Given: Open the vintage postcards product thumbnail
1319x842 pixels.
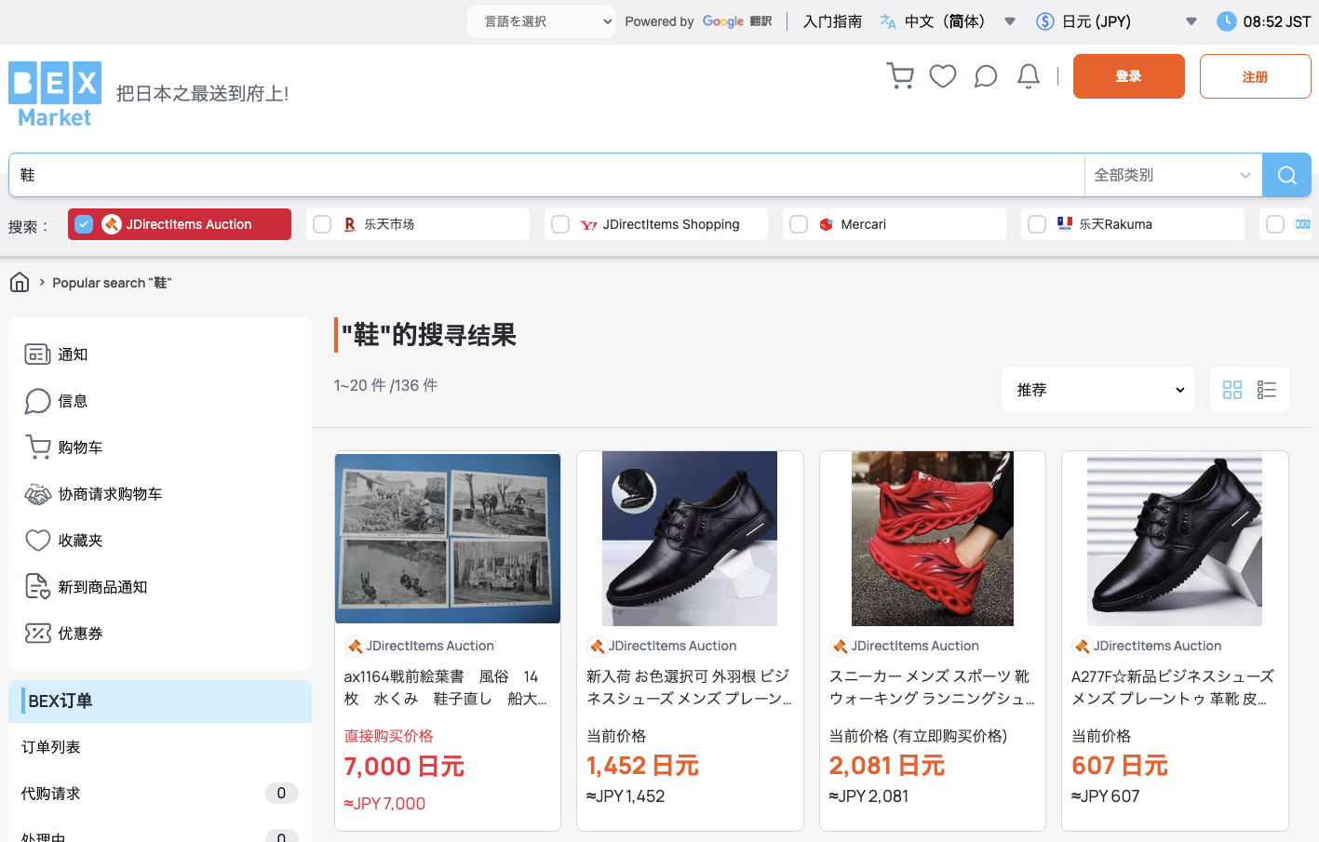Looking at the screenshot, I should (448, 538).
